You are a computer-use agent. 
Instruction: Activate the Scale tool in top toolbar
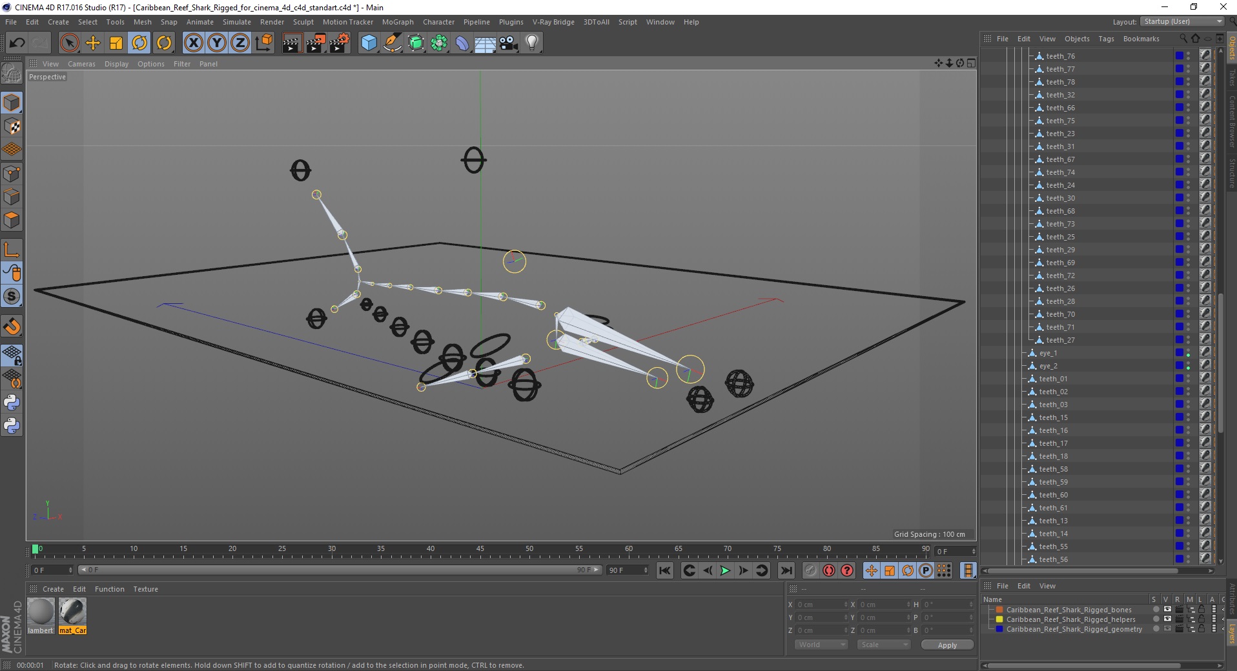116,43
